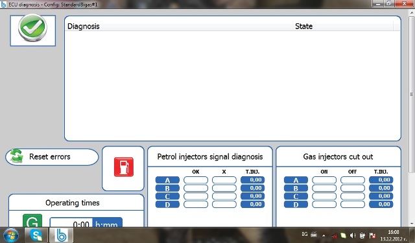Click the operating time 0:00 field

(71, 223)
